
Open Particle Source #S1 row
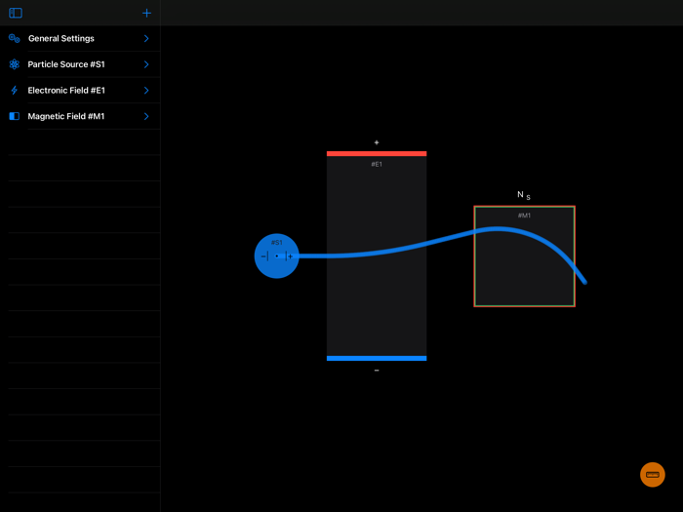(80, 64)
